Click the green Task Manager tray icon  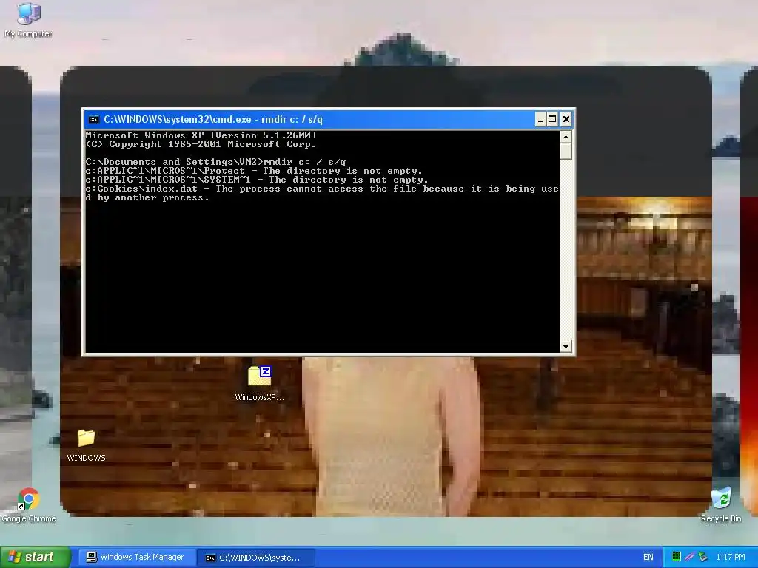click(677, 557)
